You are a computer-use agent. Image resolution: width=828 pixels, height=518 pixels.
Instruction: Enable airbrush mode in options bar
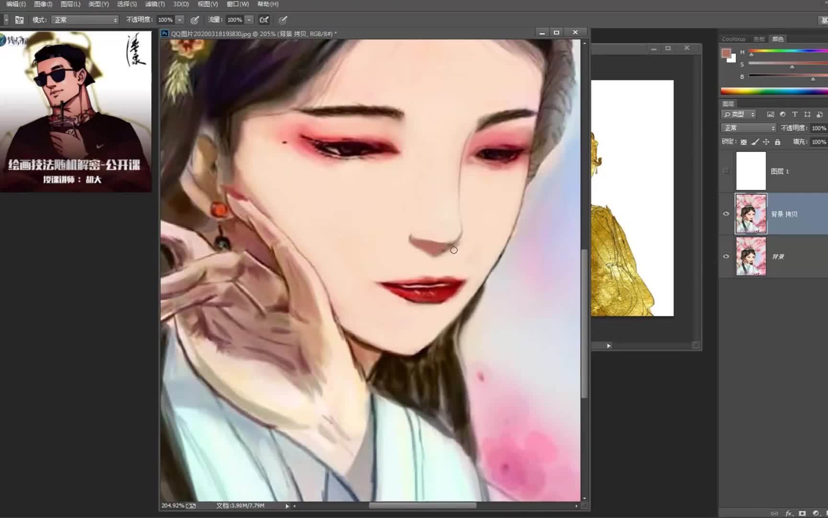click(264, 20)
